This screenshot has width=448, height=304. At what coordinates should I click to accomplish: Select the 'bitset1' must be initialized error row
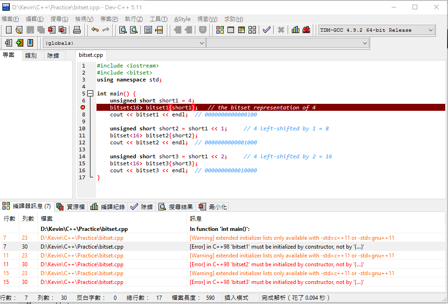[x=223, y=247]
